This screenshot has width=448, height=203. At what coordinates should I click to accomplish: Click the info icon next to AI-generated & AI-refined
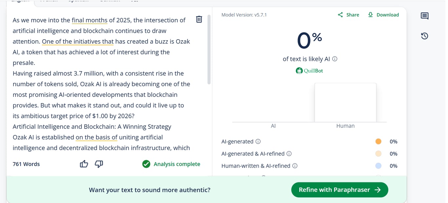pyautogui.click(x=289, y=154)
